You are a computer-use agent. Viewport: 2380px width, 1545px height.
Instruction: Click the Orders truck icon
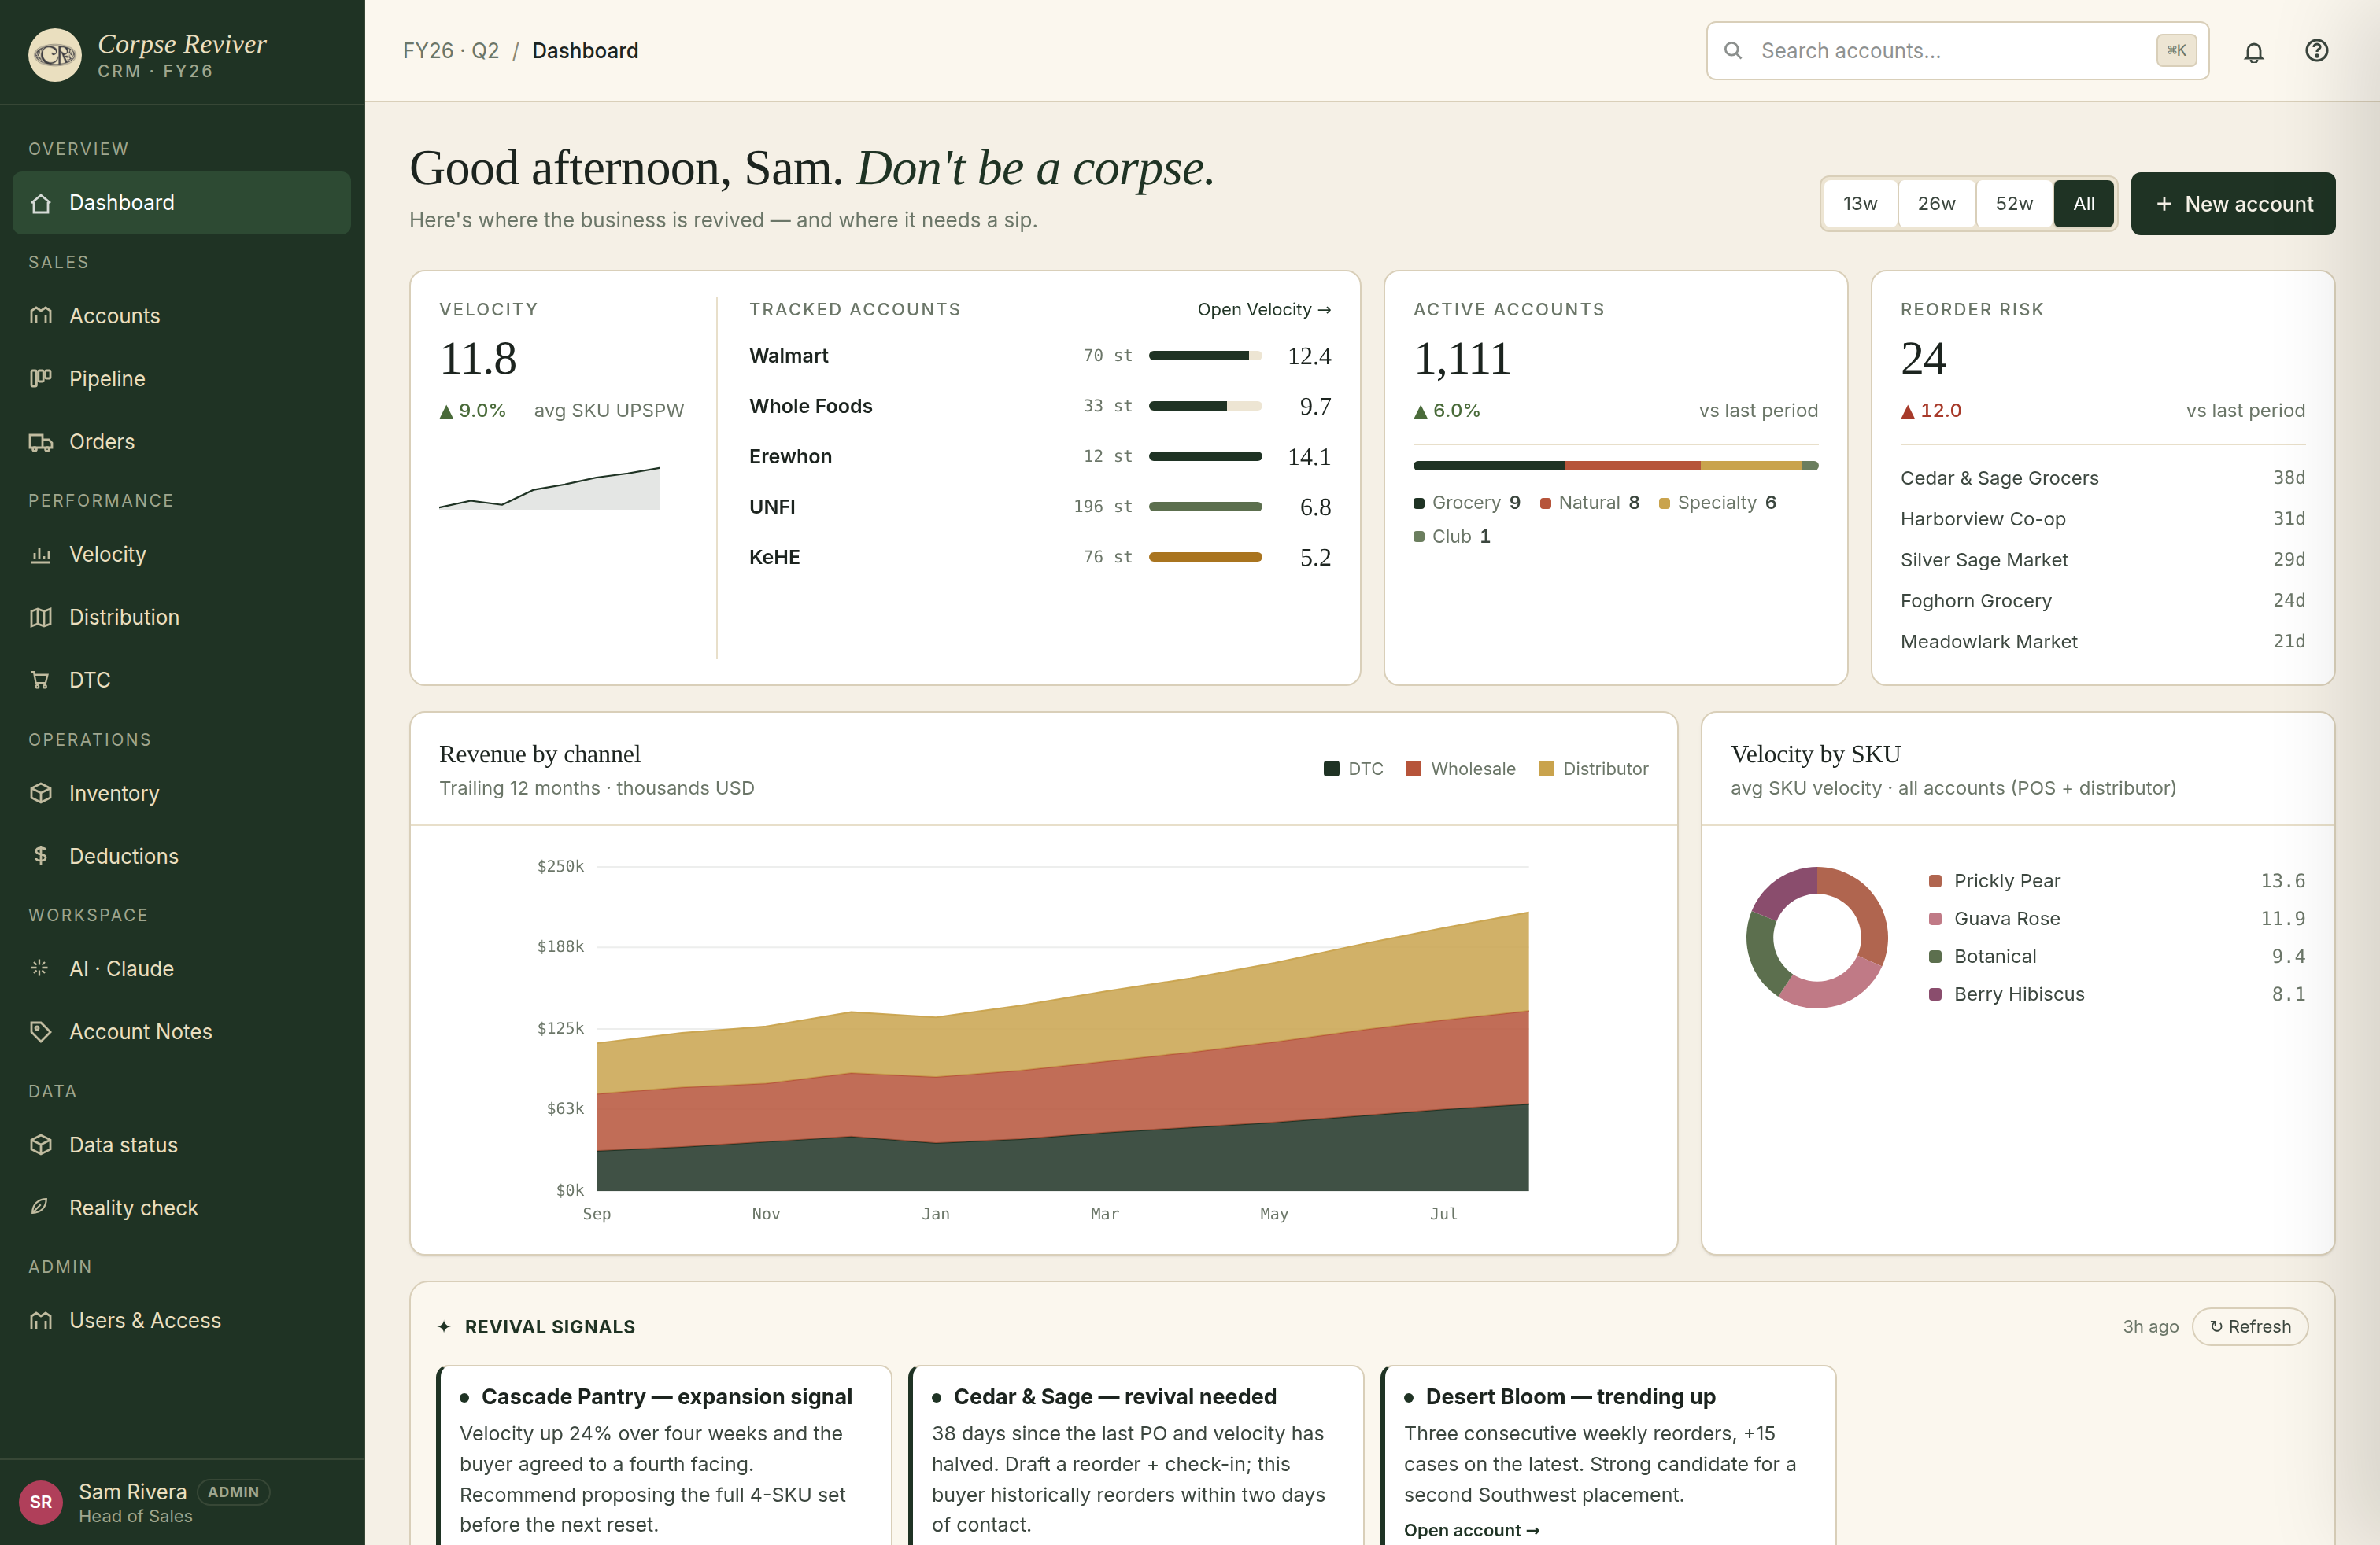pos(41,442)
